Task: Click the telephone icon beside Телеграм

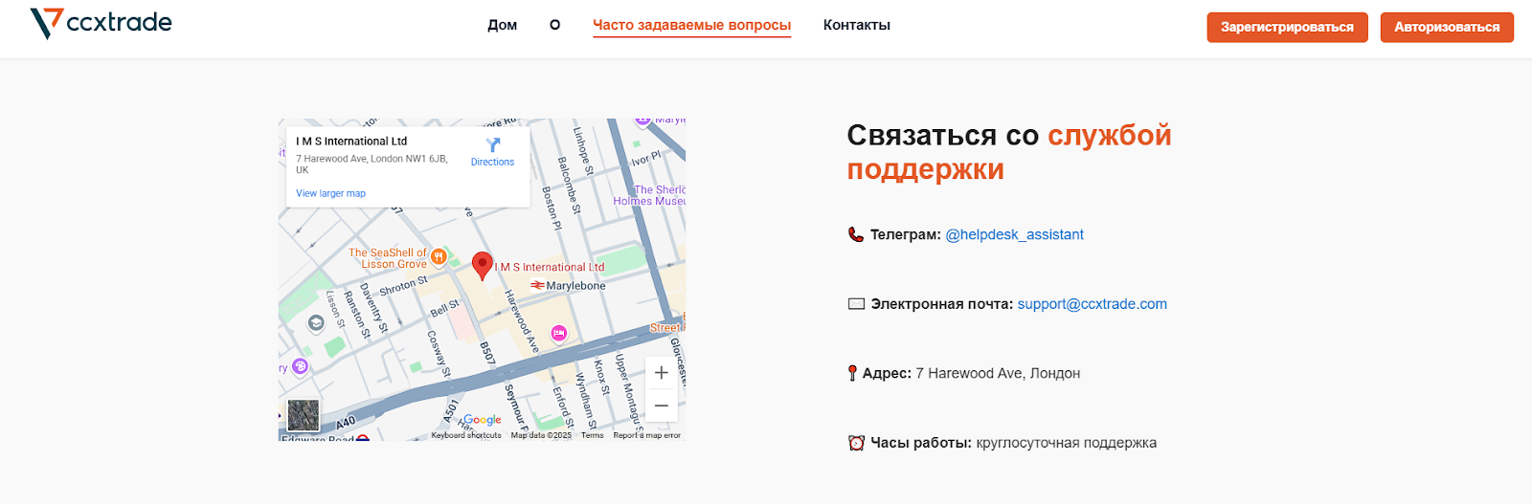Action: 856,234
